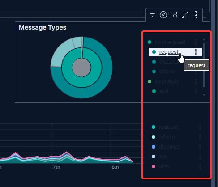Click the pale inform dot in area legend
The height and width of the screenshot is (187, 218).
pos(154,137)
